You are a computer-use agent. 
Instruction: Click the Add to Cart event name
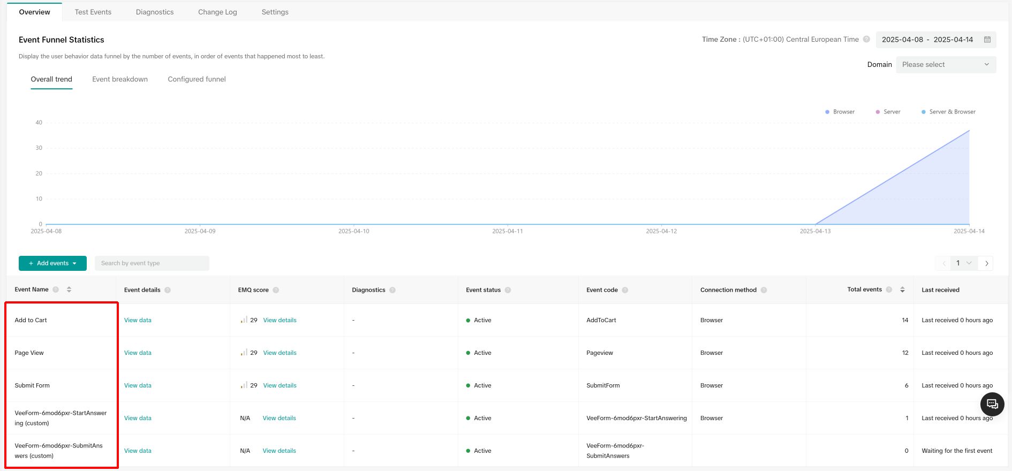tap(31, 320)
